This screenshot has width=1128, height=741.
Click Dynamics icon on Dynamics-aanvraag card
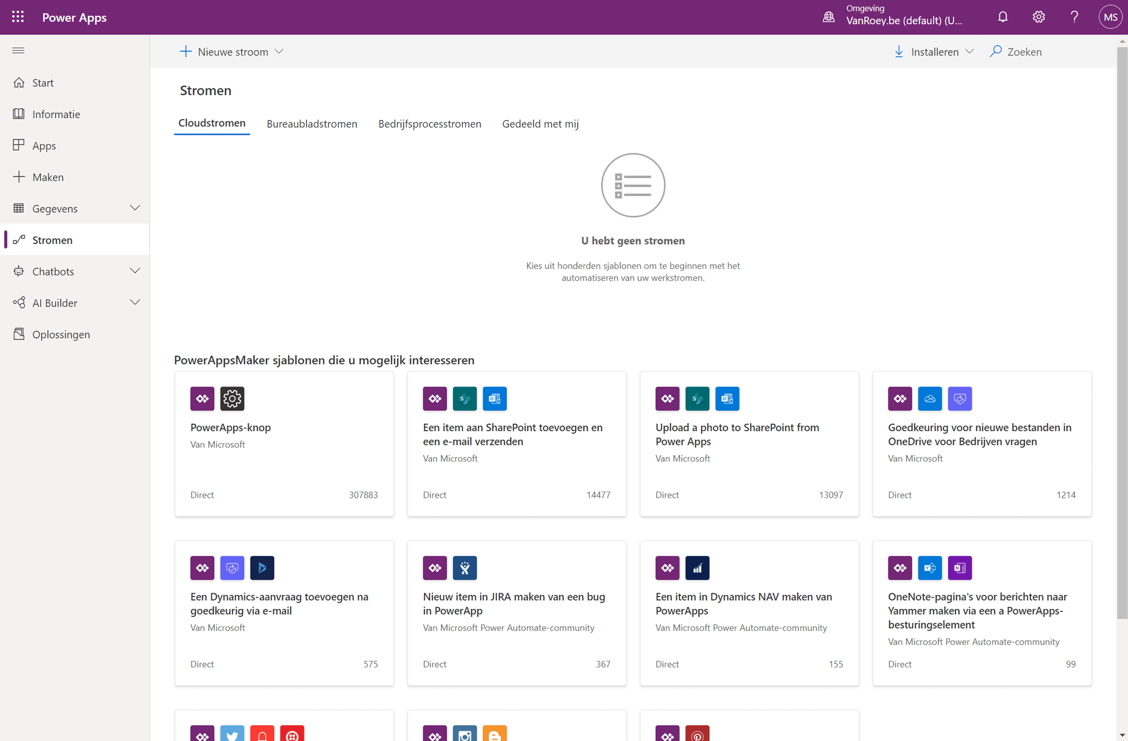coord(262,568)
